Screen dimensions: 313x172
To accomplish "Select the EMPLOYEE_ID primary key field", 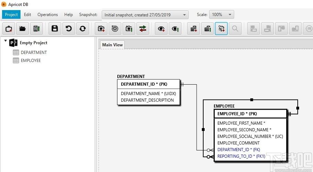I will click(250, 114).
